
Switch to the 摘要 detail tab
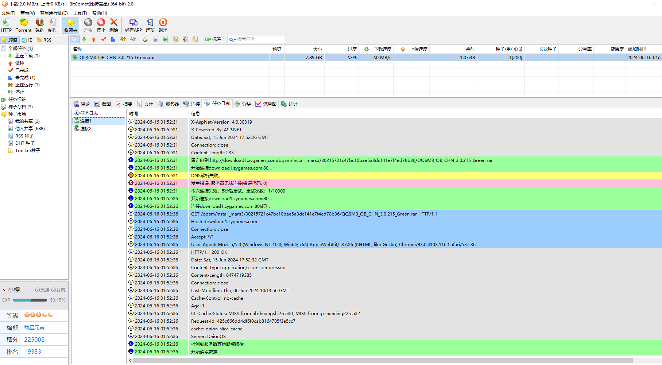pyautogui.click(x=124, y=104)
